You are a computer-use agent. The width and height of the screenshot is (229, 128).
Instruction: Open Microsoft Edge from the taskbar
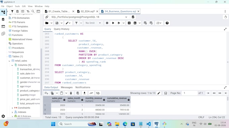(125, 124)
